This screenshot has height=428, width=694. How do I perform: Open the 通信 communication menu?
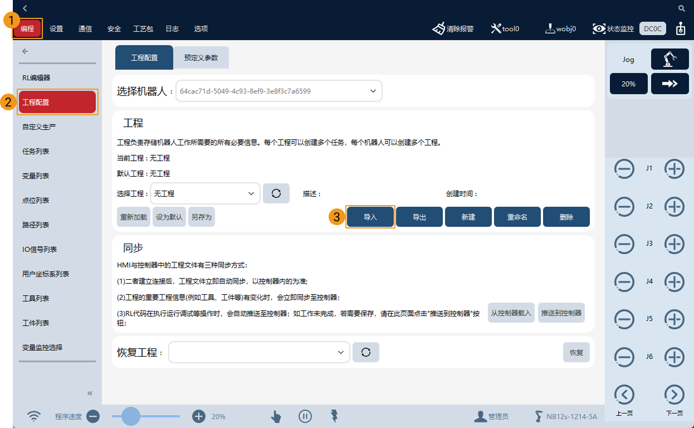85,29
